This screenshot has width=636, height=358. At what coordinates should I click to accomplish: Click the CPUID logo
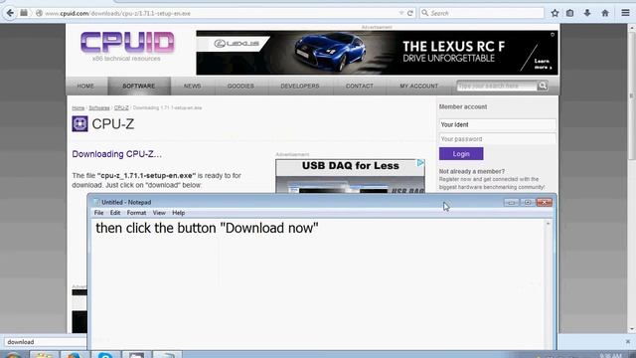coord(127,43)
